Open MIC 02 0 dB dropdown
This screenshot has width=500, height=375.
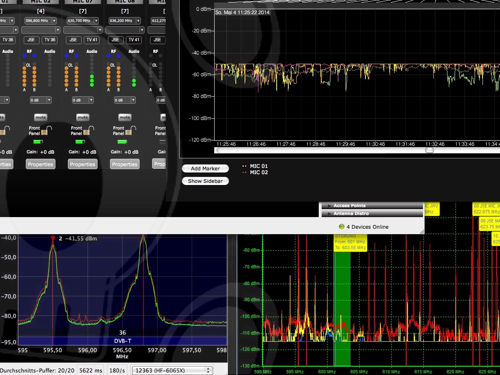(x=41, y=100)
